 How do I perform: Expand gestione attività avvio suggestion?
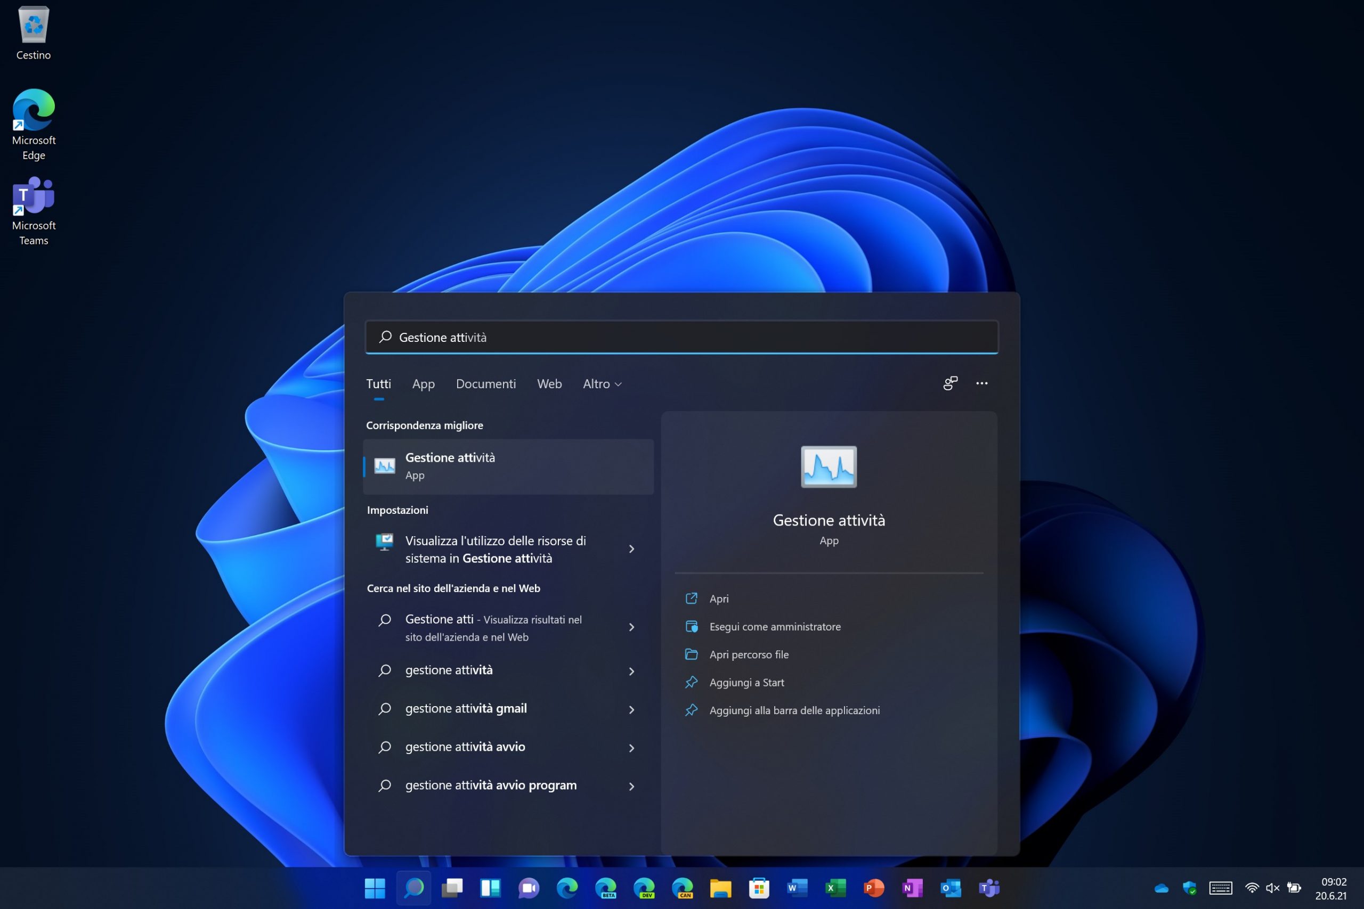click(x=631, y=747)
